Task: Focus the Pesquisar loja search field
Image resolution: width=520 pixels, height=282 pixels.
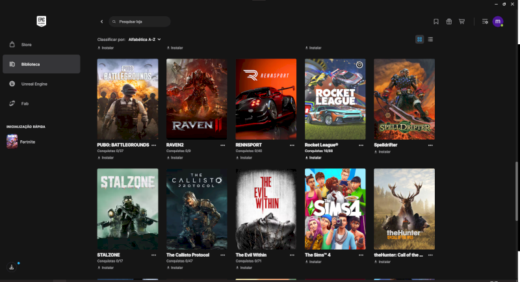Action: [140, 21]
